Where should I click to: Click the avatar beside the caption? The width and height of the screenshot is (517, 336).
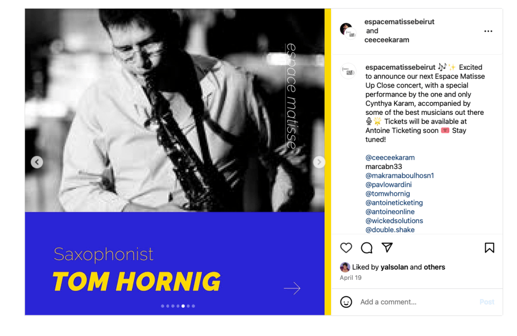click(x=348, y=71)
